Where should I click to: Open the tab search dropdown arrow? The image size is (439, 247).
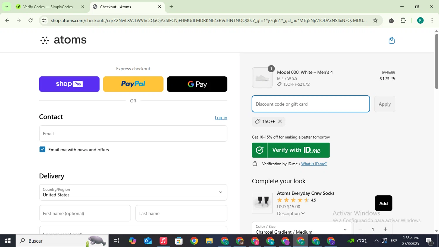click(6, 6)
